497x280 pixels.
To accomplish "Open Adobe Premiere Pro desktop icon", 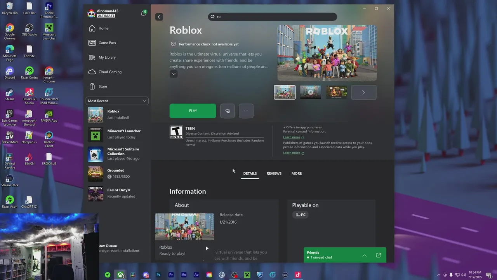I will tap(49, 10).
